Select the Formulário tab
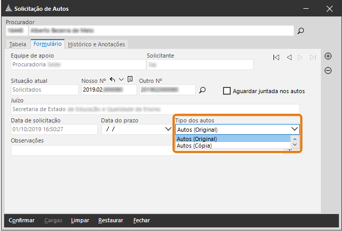Image resolution: width=342 pixels, height=231 pixels. [47, 44]
